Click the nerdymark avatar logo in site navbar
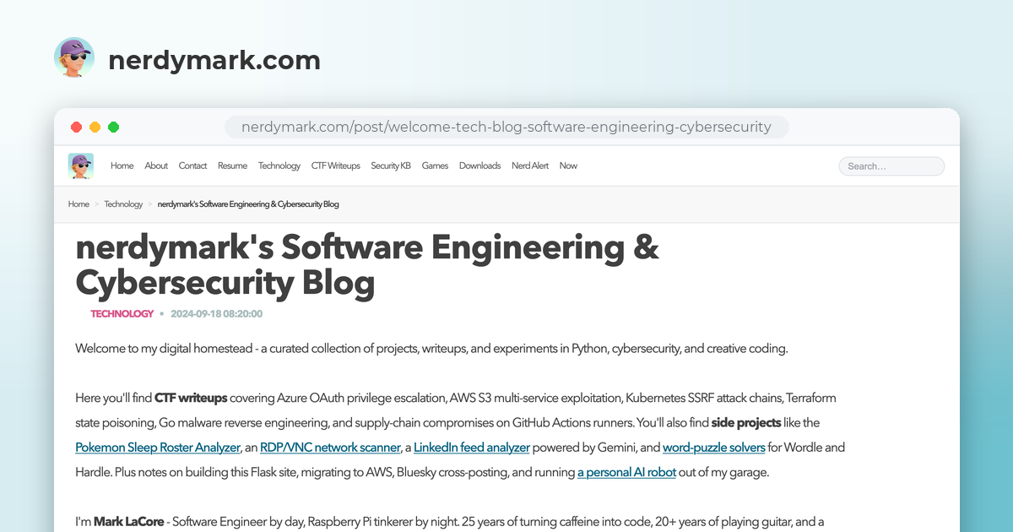Viewport: 1013px width, 532px height. [80, 166]
